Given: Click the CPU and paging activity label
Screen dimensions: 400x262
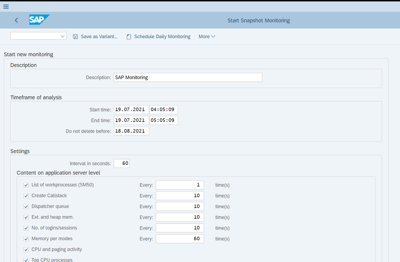Looking at the screenshot, I should click(57, 250).
